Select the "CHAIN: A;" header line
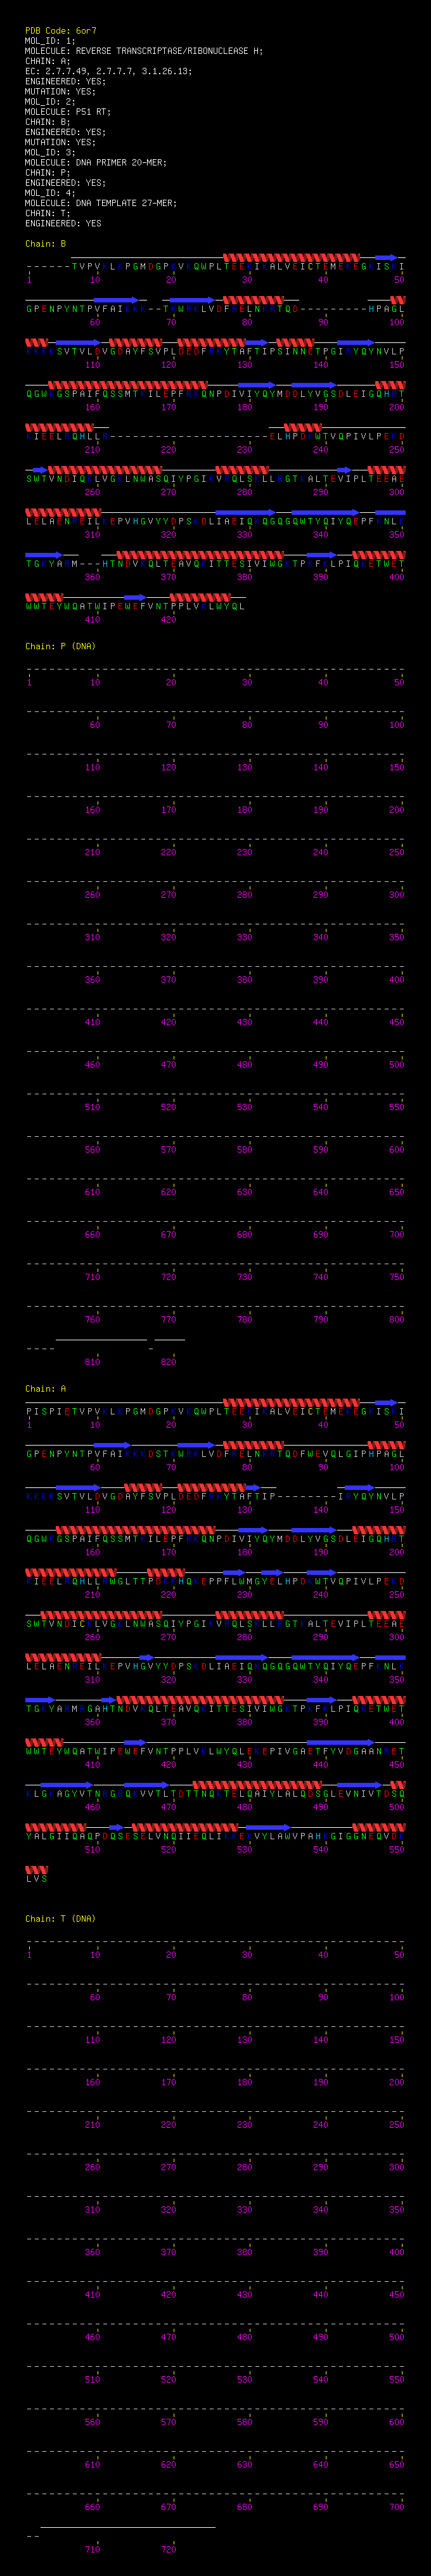 pos(48,61)
